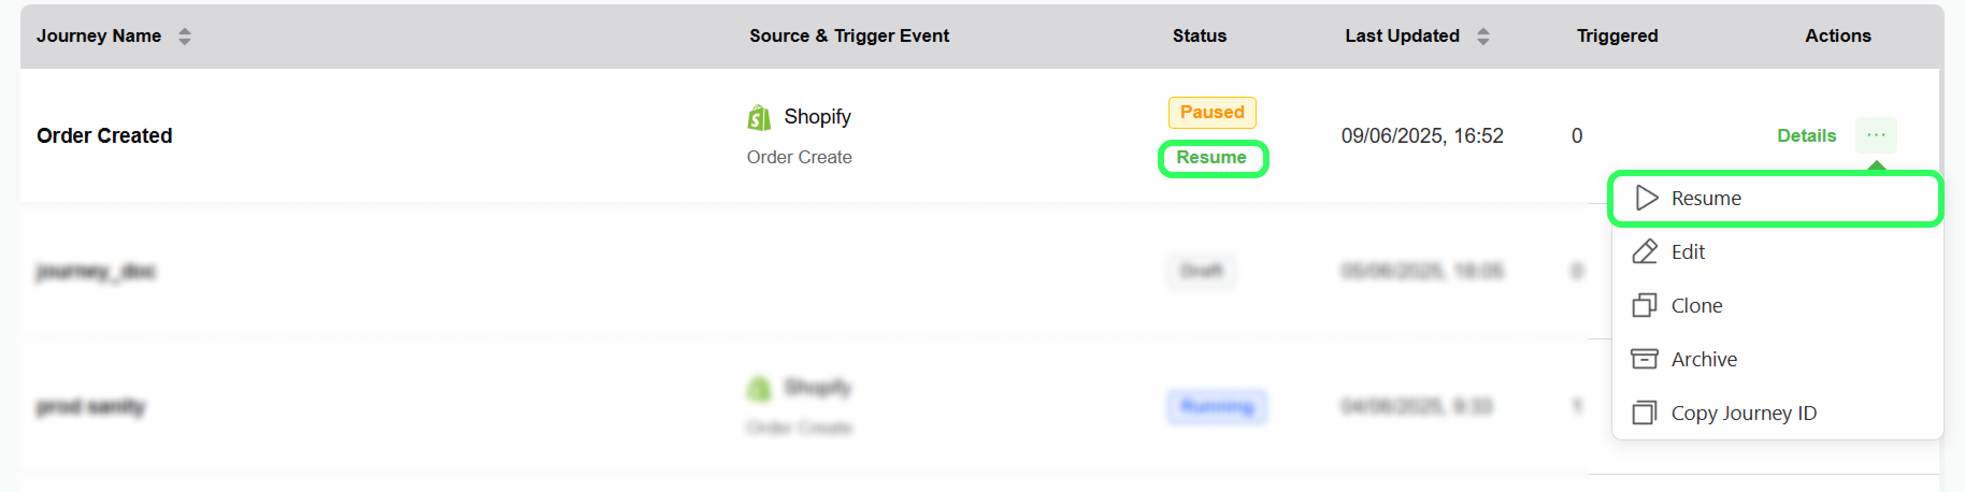Open Details for Order Created journey
1965x492 pixels.
1805,136
